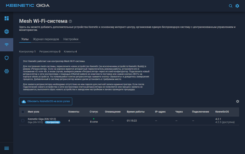Click the Ретрансляторы 0 counter
Viewport: 245px width, 154px height.
pyautogui.click(x=50, y=52)
